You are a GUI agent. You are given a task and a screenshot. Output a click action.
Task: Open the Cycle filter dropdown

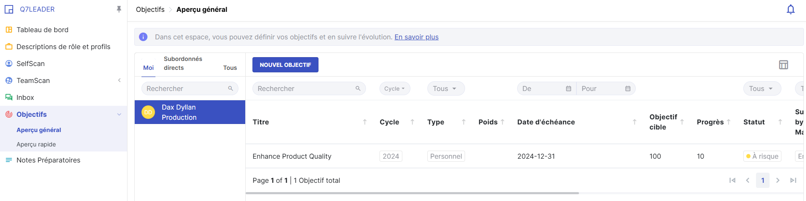394,88
